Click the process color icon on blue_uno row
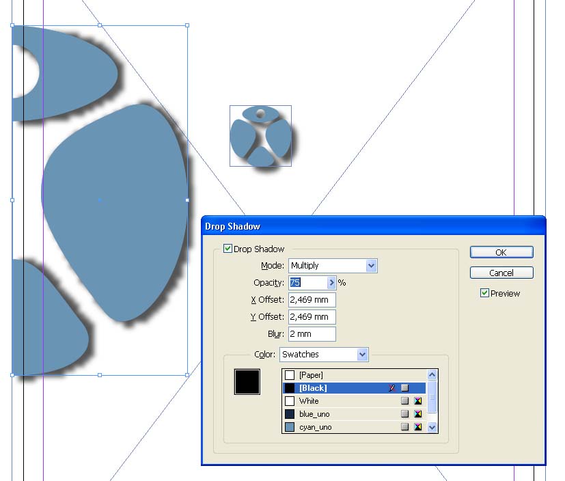 (405, 414)
